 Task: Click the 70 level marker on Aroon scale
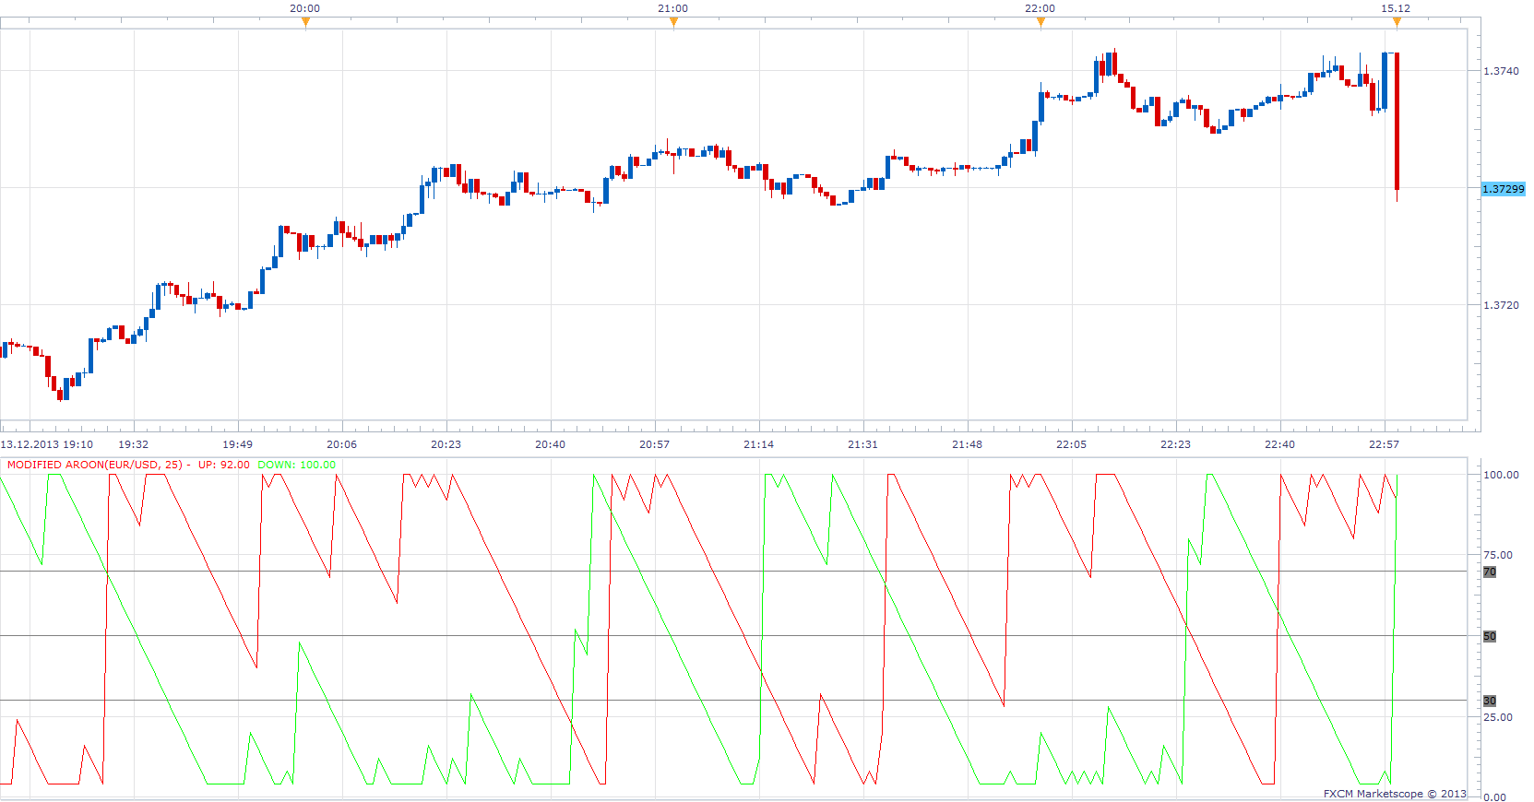click(1490, 572)
